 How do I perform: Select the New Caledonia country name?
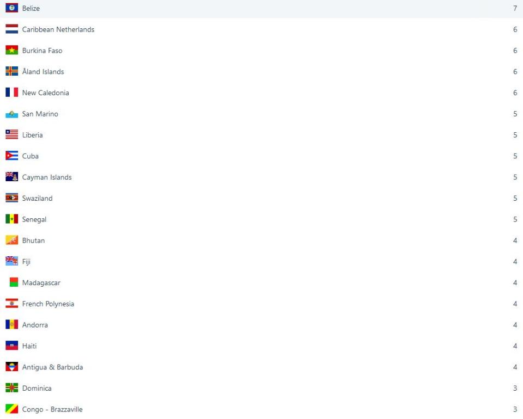[45, 93]
